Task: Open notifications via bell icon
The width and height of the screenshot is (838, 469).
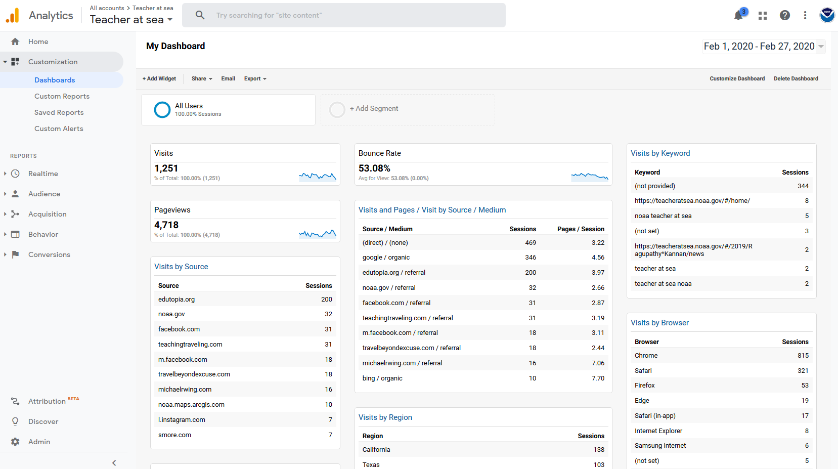Action: pyautogui.click(x=738, y=16)
